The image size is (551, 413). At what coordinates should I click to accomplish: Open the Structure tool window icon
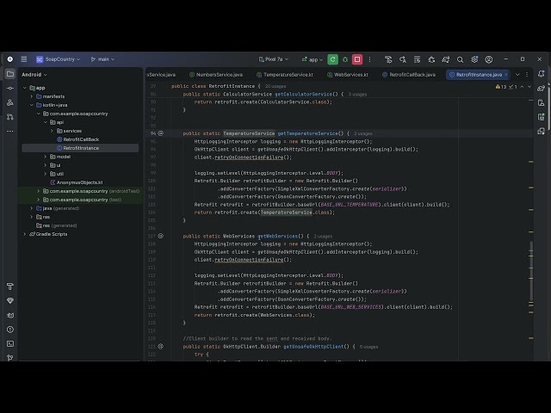10,102
